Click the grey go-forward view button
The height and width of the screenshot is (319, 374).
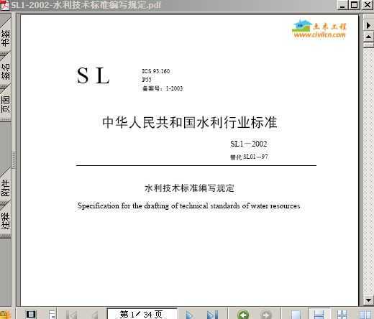click(266, 314)
